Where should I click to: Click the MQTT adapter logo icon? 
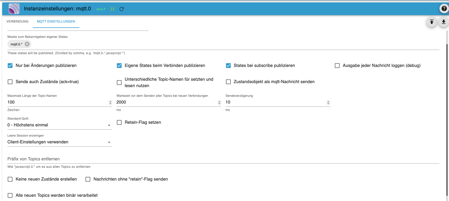point(14,9)
